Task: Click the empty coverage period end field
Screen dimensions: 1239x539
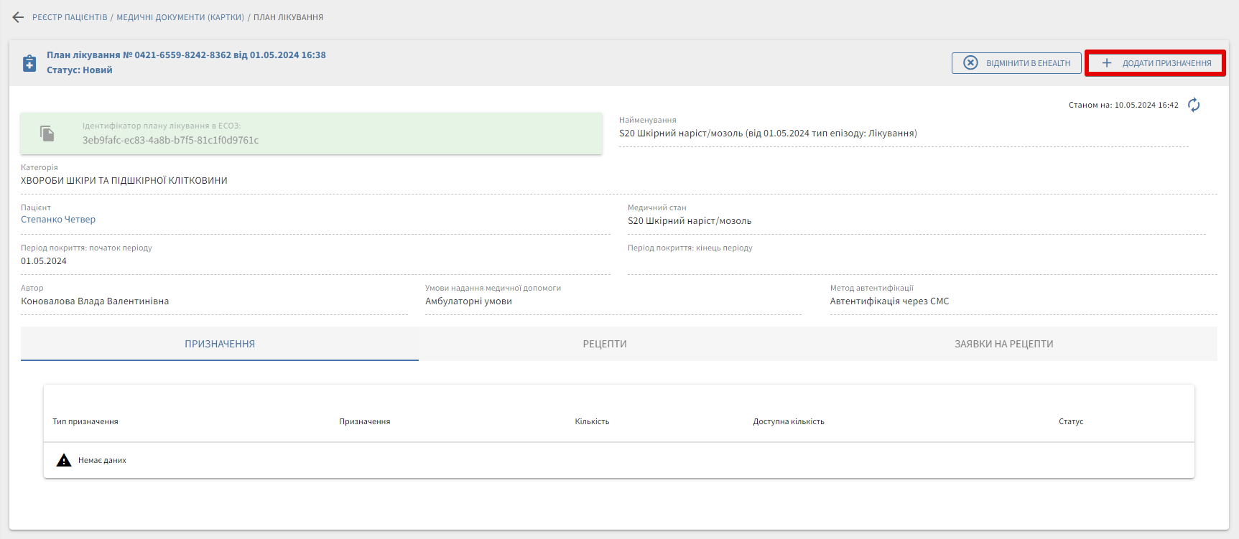Action: (x=922, y=262)
